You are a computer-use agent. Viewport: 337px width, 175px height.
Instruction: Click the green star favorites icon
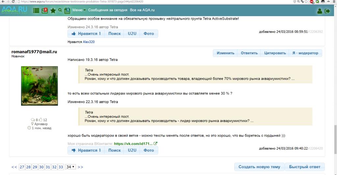click(53, 10)
